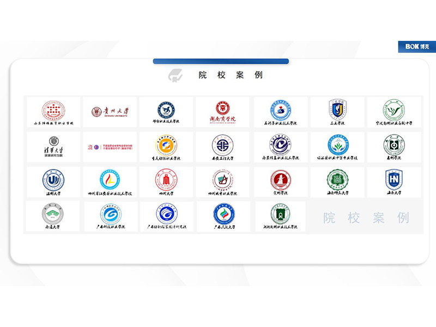Click the 温州大学 caption text
Image resolution: width=436 pixels, height=327 pixels.
[53, 193]
